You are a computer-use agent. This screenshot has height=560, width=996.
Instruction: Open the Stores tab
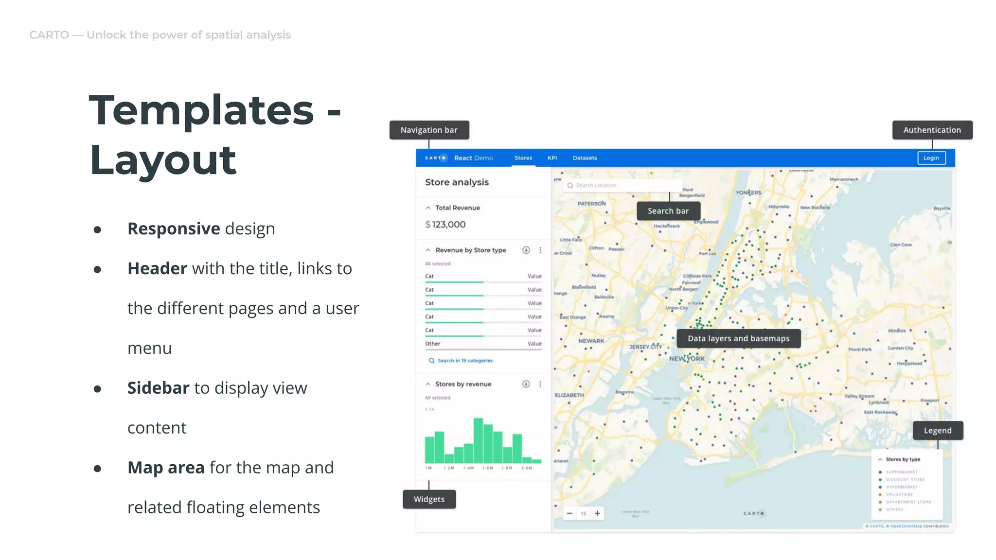523,158
